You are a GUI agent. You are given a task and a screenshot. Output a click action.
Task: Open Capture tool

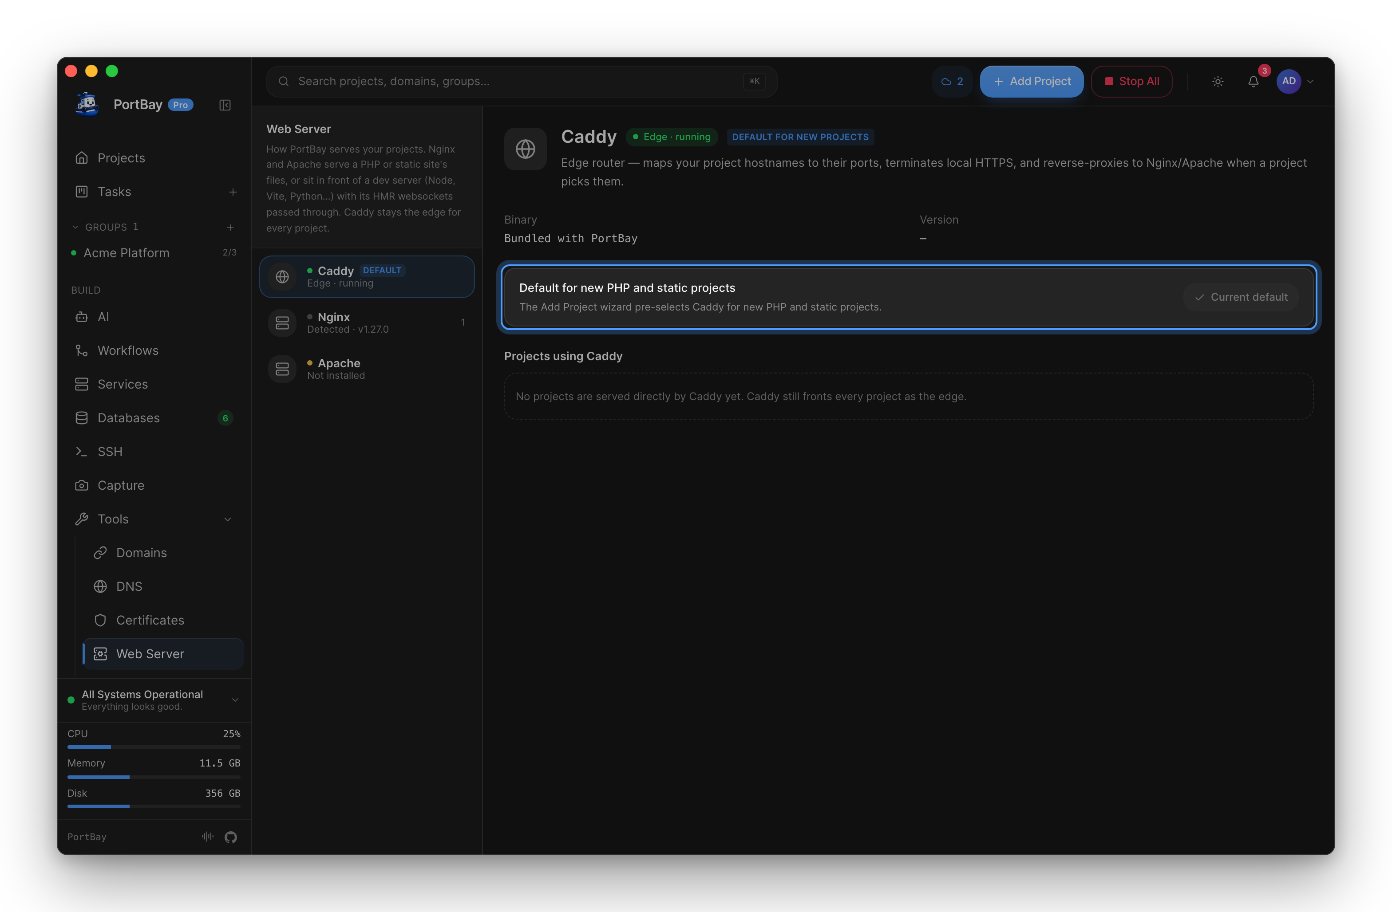[154, 485]
